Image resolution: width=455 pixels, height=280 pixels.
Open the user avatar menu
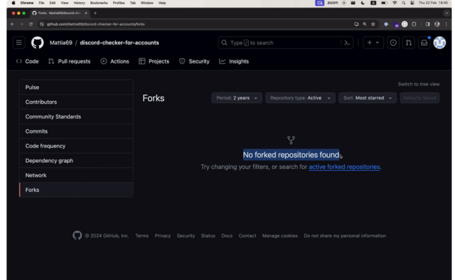tap(439, 43)
